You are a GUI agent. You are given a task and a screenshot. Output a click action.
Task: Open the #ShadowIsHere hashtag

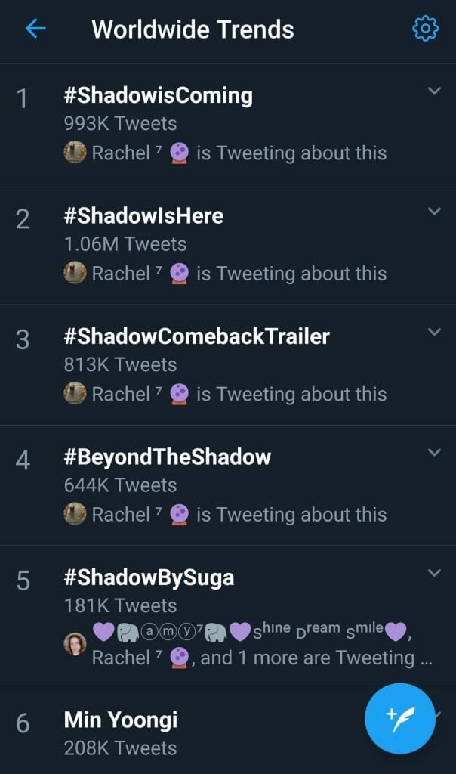coord(144,216)
